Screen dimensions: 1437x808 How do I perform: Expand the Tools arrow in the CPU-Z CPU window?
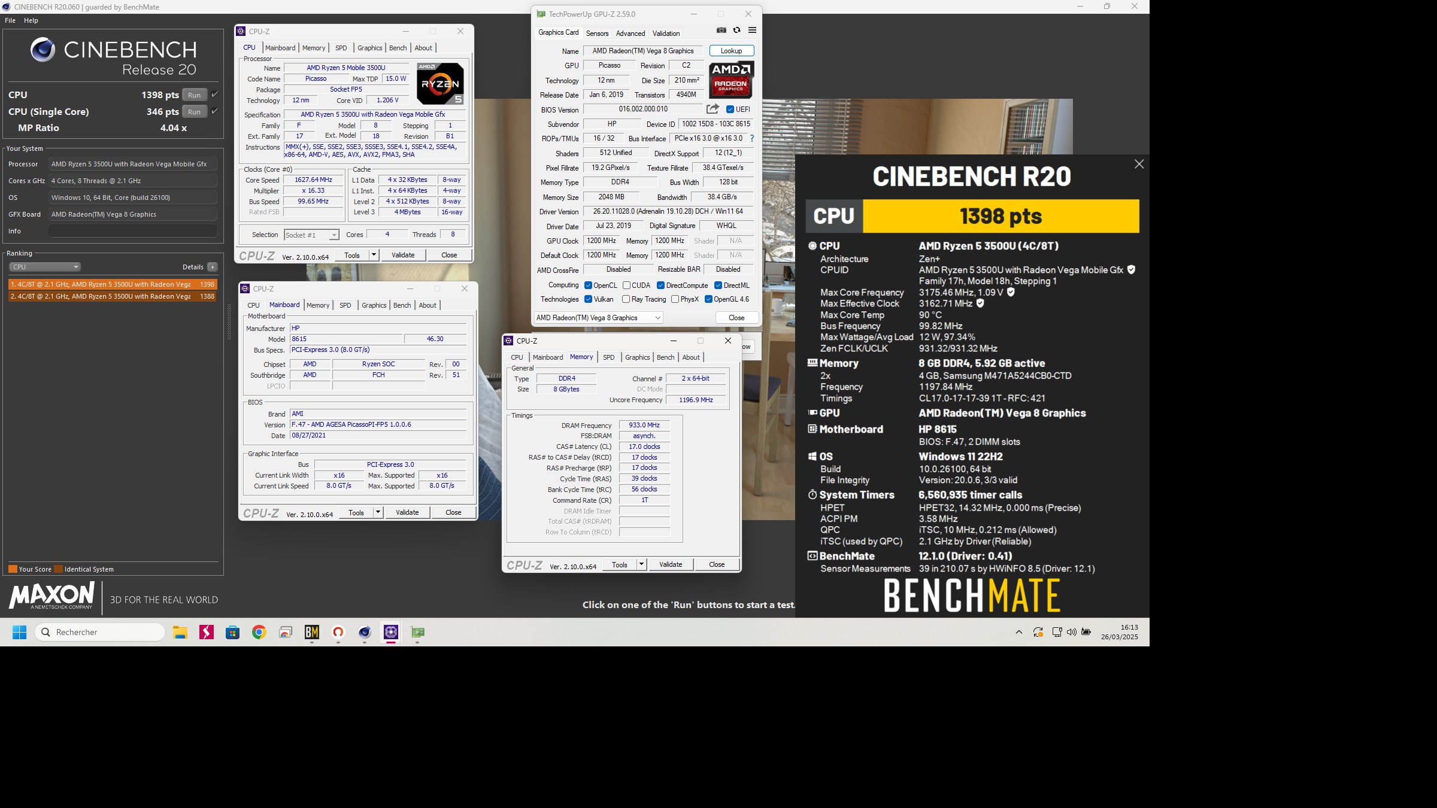(374, 255)
